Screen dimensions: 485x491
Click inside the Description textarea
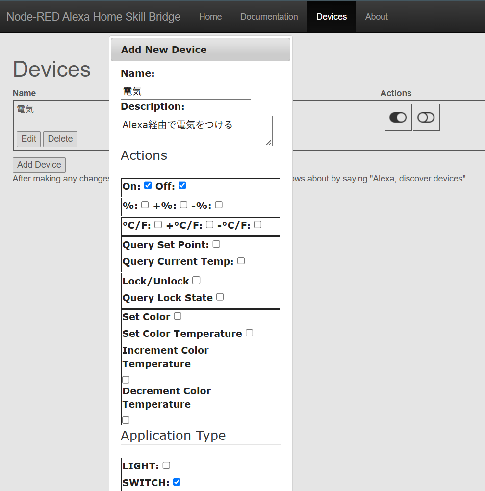pyautogui.click(x=196, y=130)
